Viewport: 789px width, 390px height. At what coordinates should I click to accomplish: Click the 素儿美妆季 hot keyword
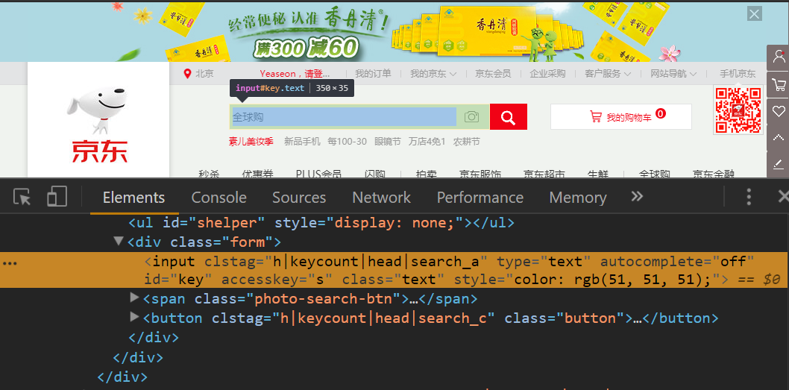coord(251,142)
